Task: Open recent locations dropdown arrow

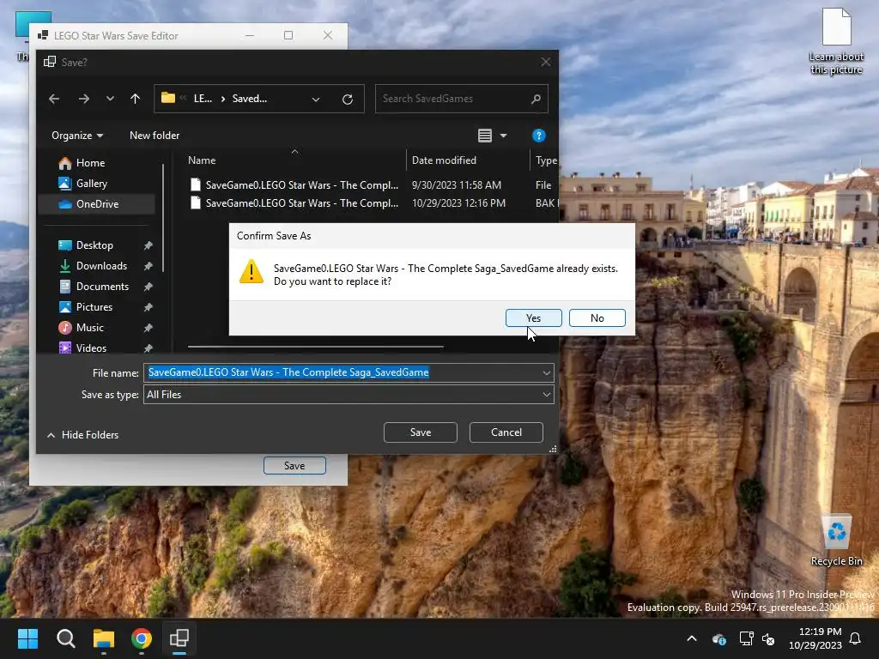Action: point(110,99)
